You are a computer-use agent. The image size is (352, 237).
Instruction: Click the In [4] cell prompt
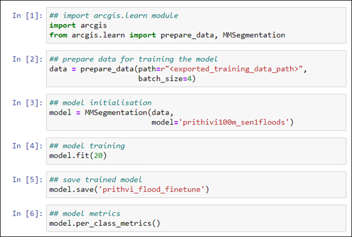(28, 146)
